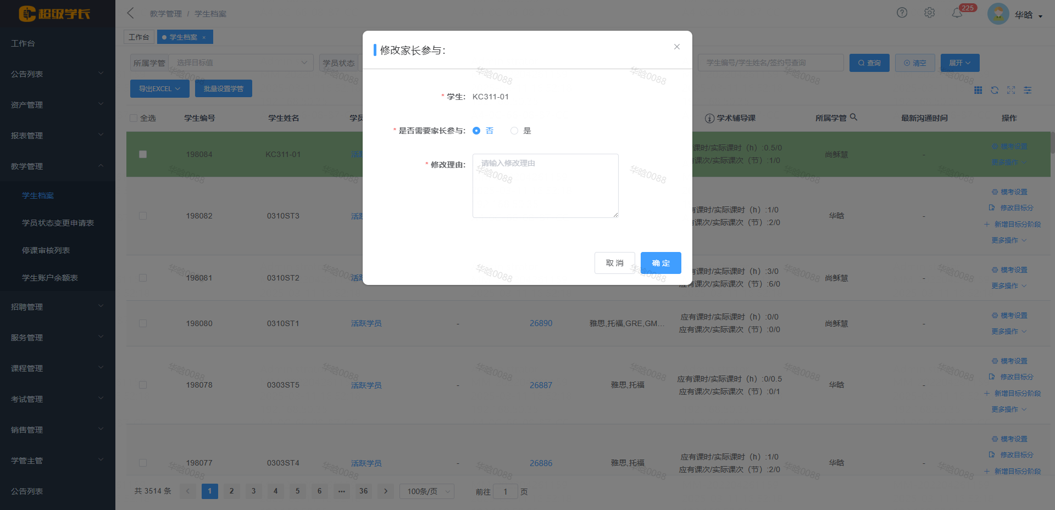Check the 全选 checkbox in table header
1055x510 pixels.
tap(134, 117)
